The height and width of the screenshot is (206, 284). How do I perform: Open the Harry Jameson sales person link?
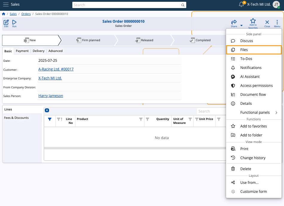51,96
